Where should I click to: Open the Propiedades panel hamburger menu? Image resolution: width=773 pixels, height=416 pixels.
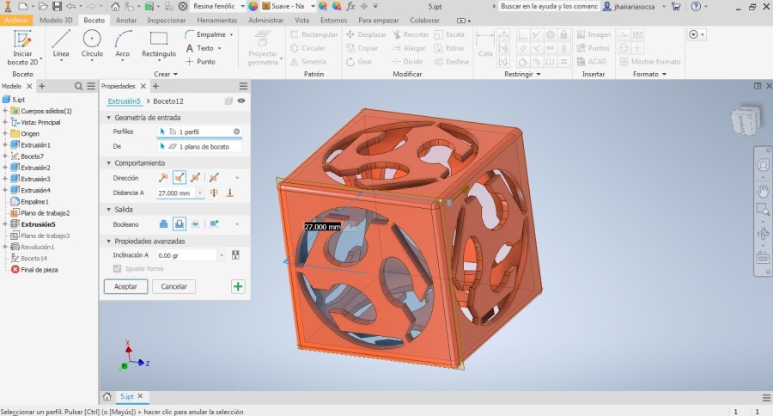click(x=244, y=86)
